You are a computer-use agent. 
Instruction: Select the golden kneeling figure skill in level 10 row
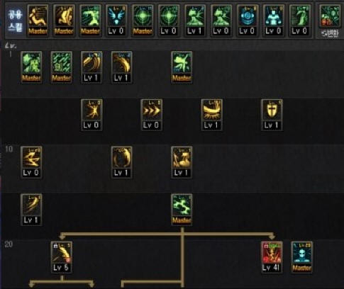(182, 162)
